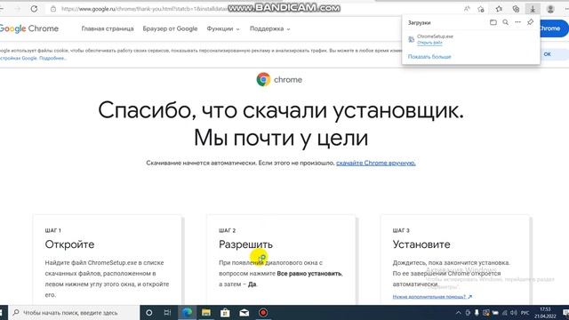Click the forward navigation arrow
This screenshot has height=320, width=569.
click(18, 9)
